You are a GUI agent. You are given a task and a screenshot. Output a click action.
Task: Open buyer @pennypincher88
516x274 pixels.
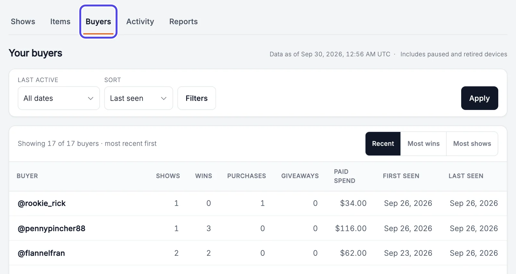pos(52,228)
